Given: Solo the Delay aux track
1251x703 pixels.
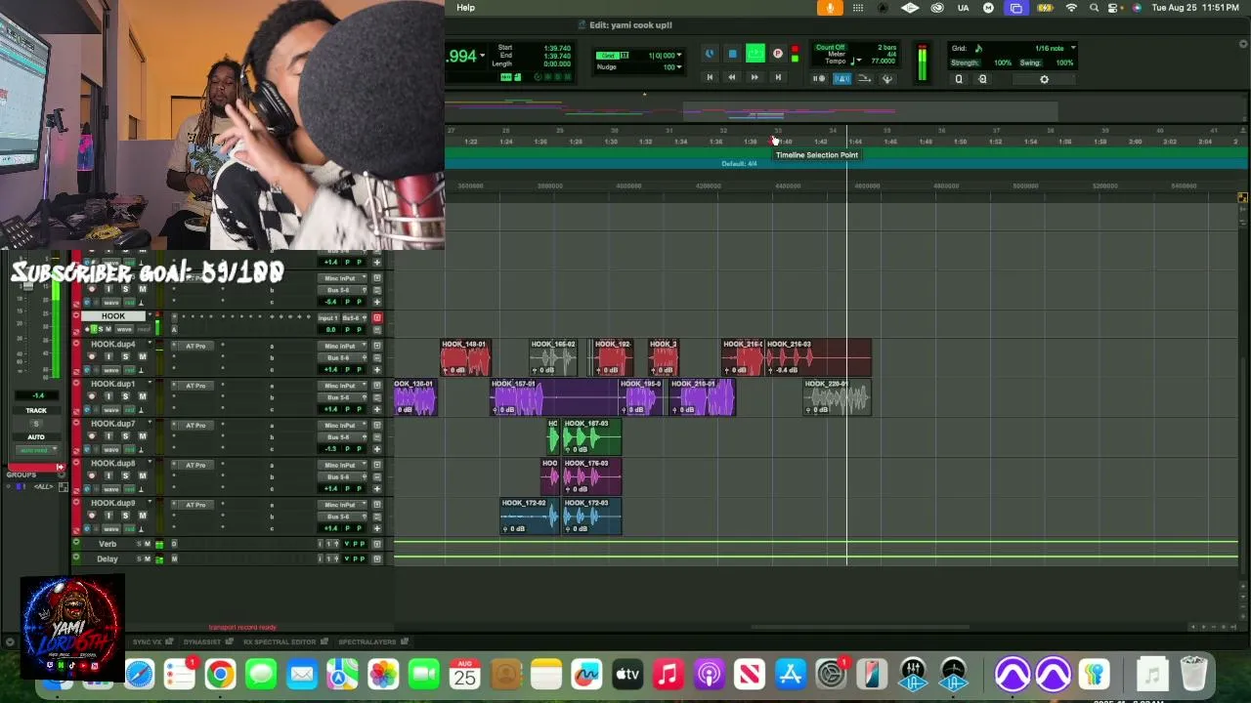Looking at the screenshot, I should [138, 559].
